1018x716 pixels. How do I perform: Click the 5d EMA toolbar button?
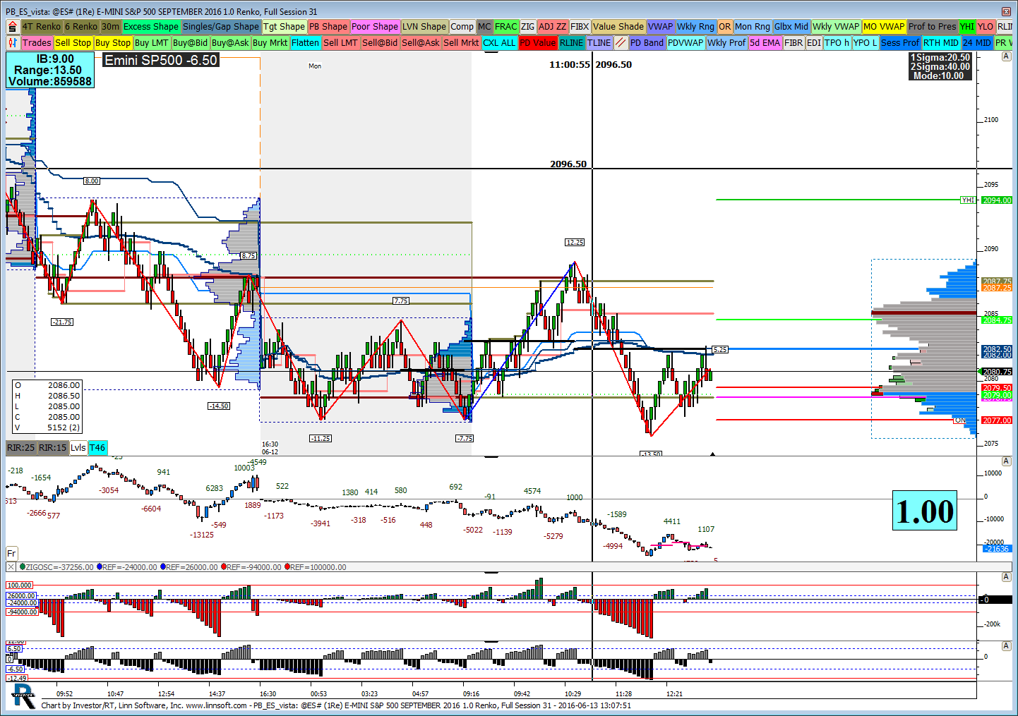(x=765, y=43)
